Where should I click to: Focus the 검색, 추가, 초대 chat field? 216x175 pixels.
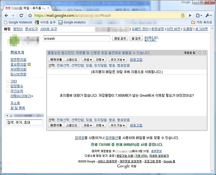pos(24,123)
